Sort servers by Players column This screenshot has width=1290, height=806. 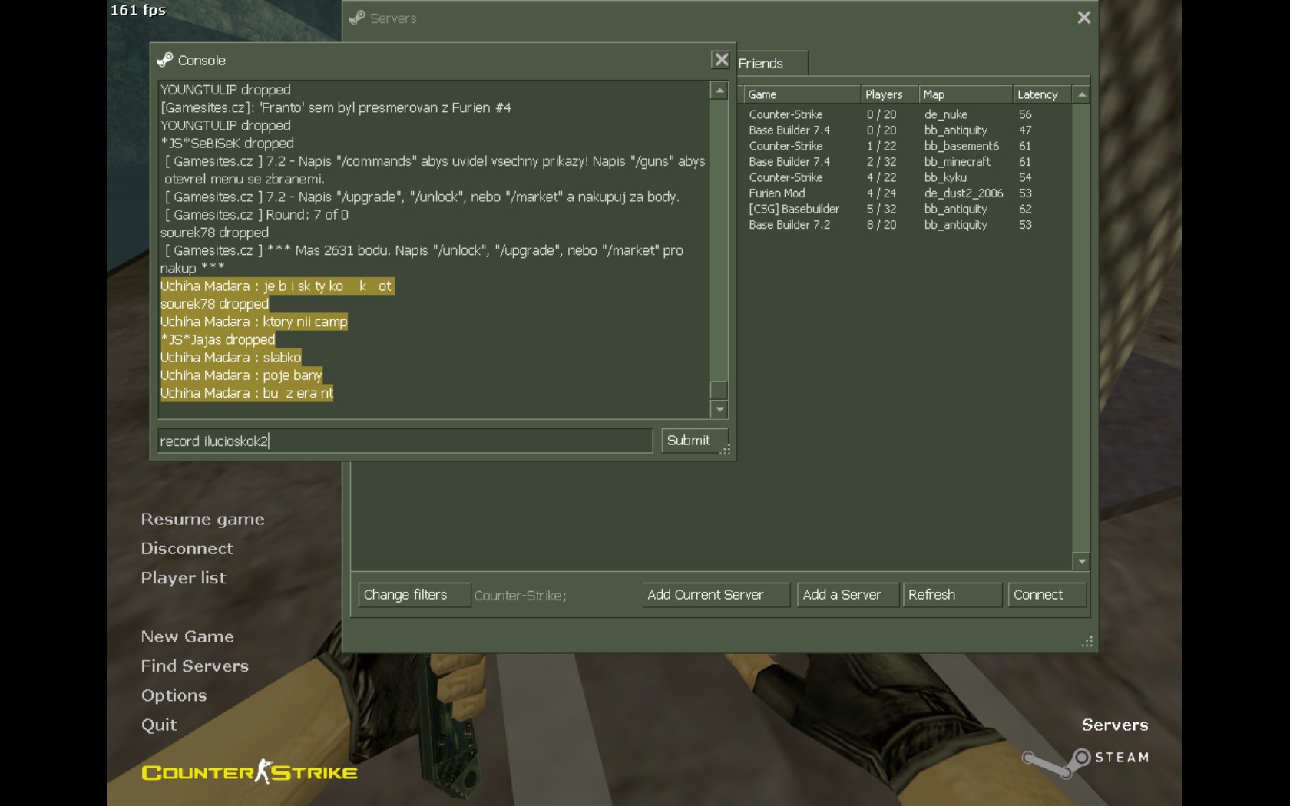[889, 94]
